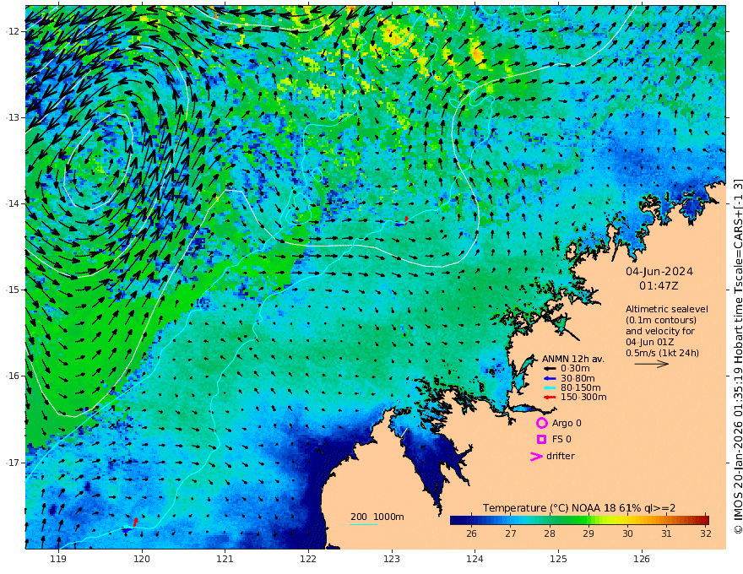Click the time label 01:47Z

659,286
